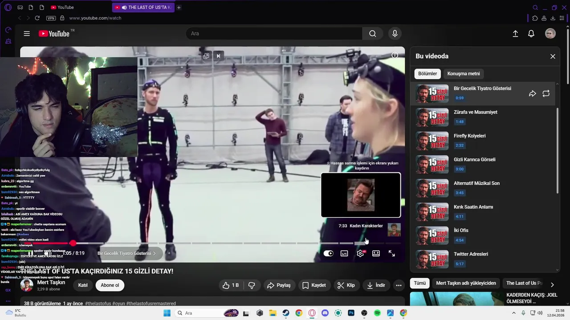The width and height of the screenshot is (570, 320).
Task: Open Spotify from the taskbar
Action: coord(377,313)
